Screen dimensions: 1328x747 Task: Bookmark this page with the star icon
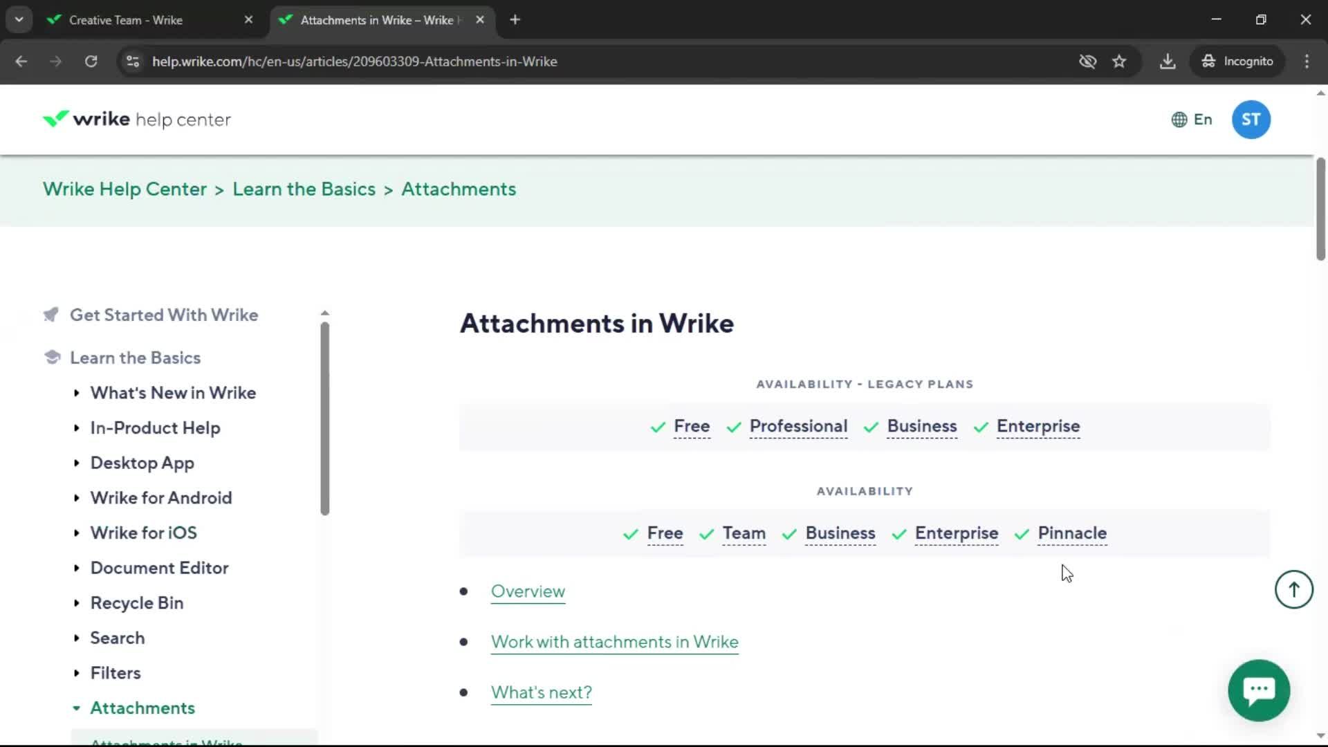[1119, 62]
